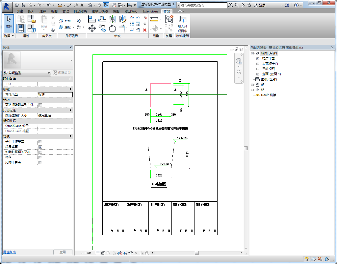The height and width of the screenshot is (264, 337).
Task: Select Mirror – Pick Axis tool
Action: coord(112,19)
